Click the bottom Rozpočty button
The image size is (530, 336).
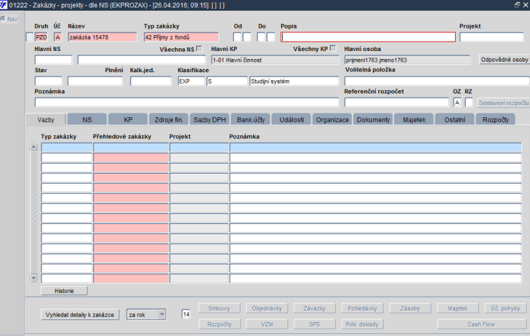click(x=219, y=324)
